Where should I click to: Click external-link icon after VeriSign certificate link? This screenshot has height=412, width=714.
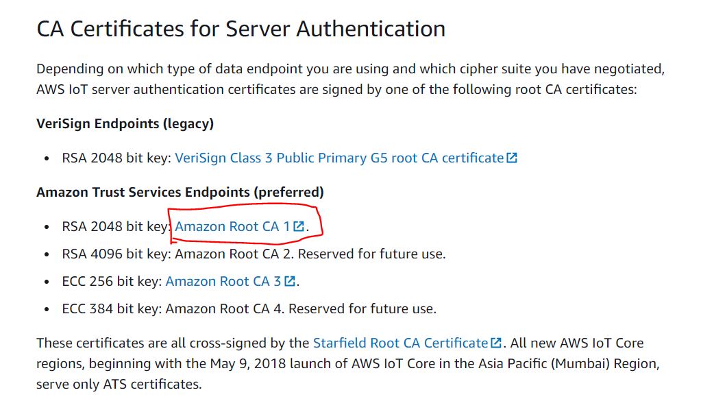[x=512, y=158]
